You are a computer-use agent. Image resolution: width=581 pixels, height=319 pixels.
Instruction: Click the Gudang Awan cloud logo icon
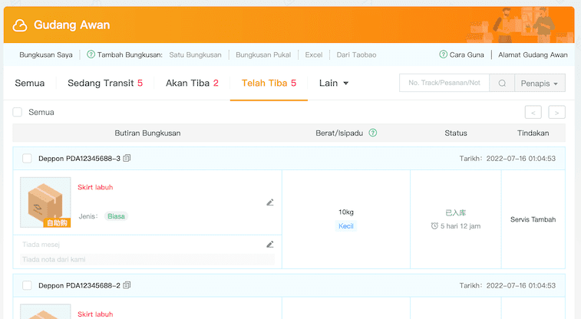pyautogui.click(x=20, y=25)
